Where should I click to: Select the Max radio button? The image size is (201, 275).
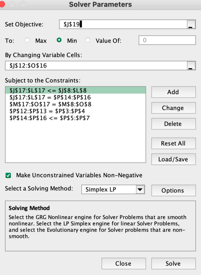click(27, 40)
